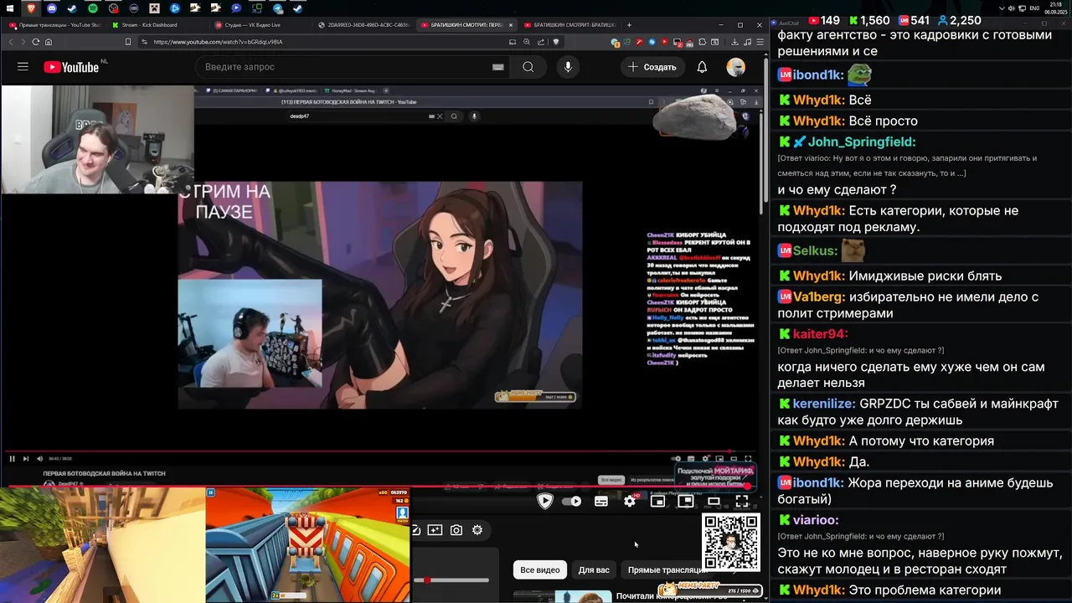The height and width of the screenshot is (603, 1072).
Task: Open the small gear in extension toolbar
Action: (x=477, y=530)
